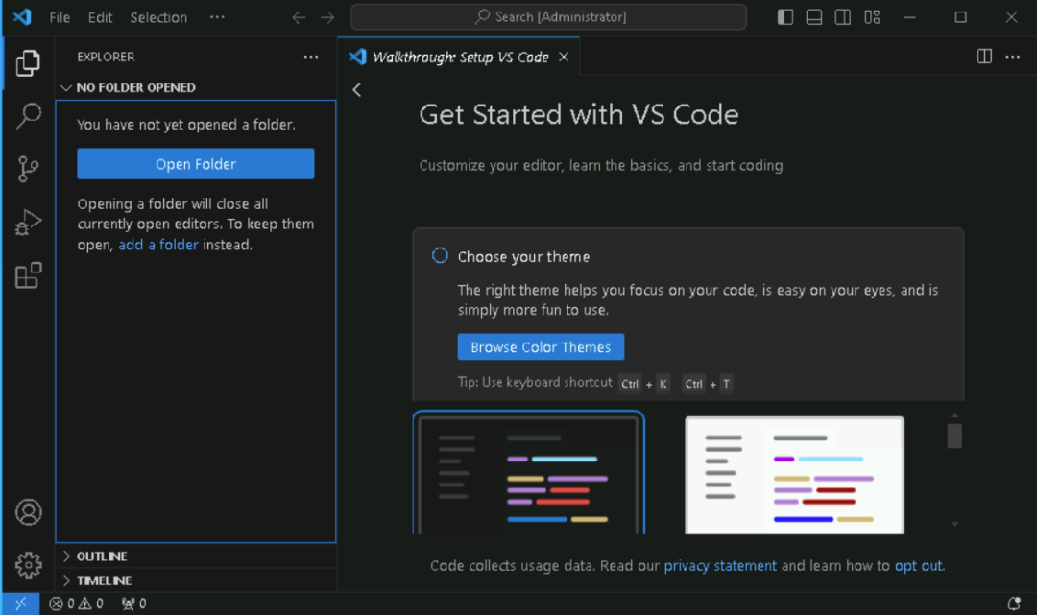The height and width of the screenshot is (615, 1037).
Task: Open the Run and Debug view
Action: click(28, 222)
